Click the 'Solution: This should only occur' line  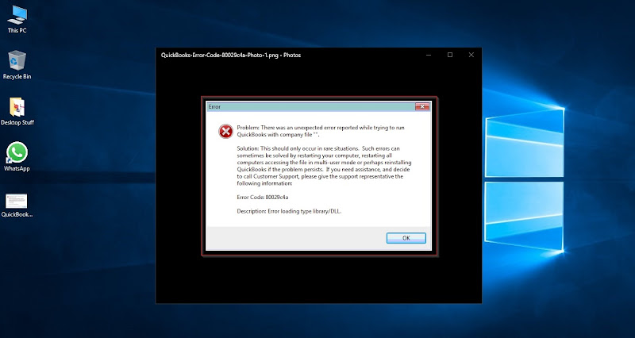point(318,148)
